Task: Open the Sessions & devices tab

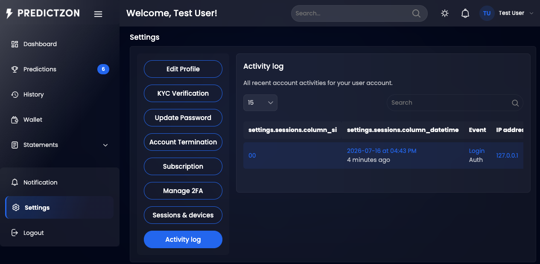Action: click(183, 215)
